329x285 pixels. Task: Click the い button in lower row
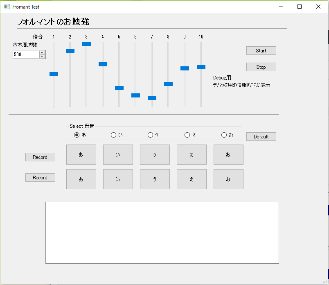click(118, 179)
